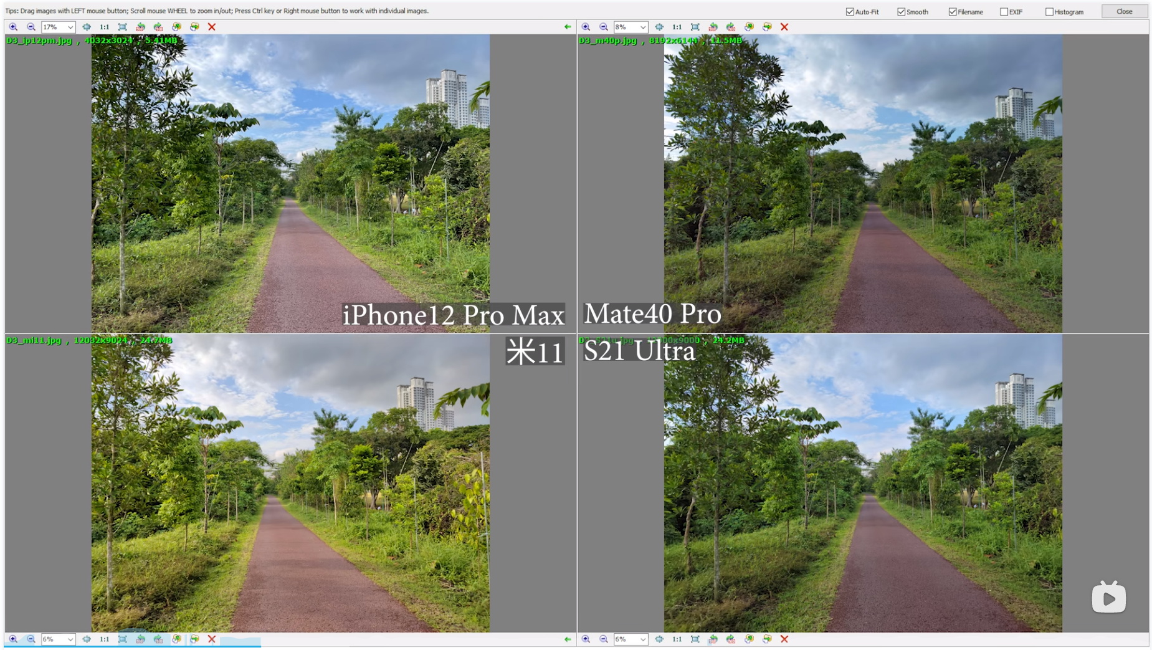
Task: Enable the EXIF checkbox
Action: [1004, 12]
